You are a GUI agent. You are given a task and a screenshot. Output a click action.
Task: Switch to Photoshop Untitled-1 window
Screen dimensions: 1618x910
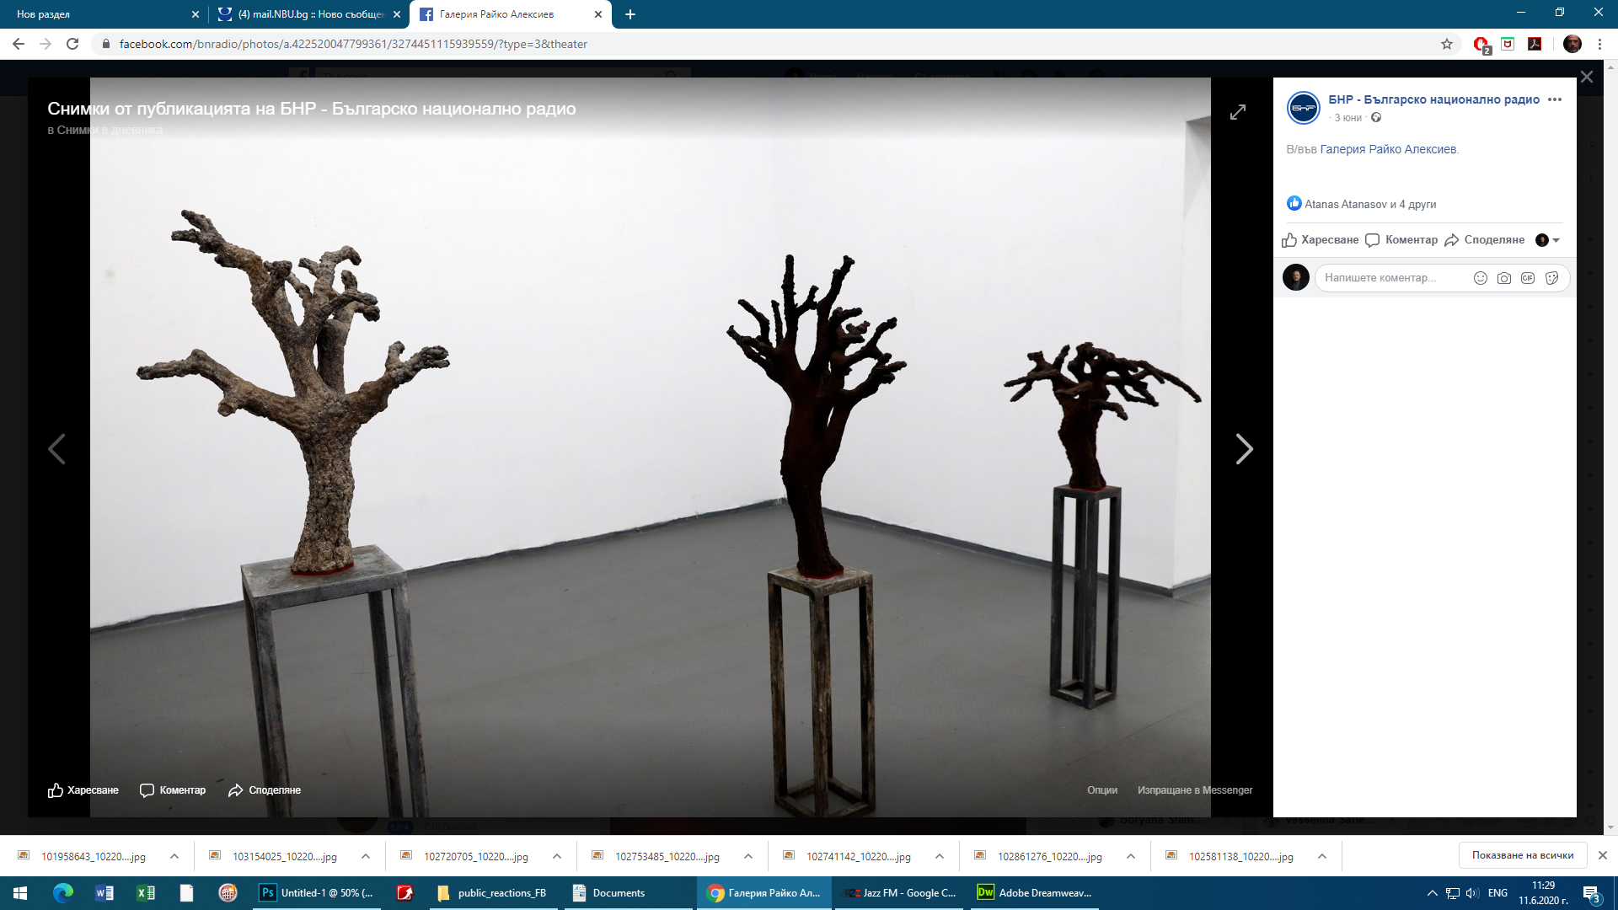point(316,893)
